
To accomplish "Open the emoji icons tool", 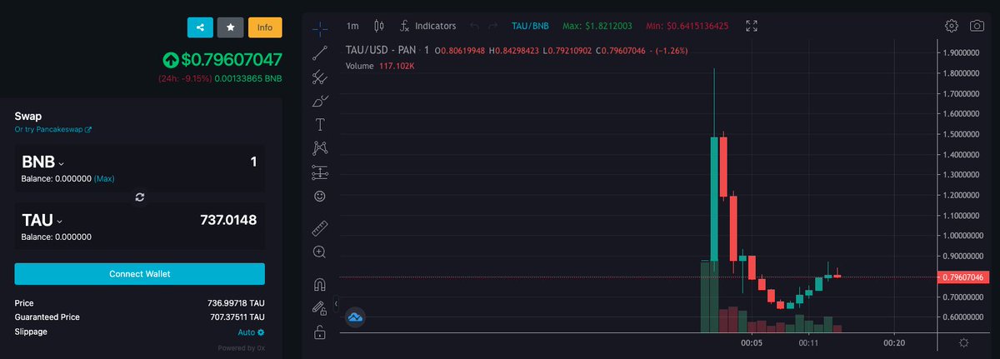I will [320, 197].
